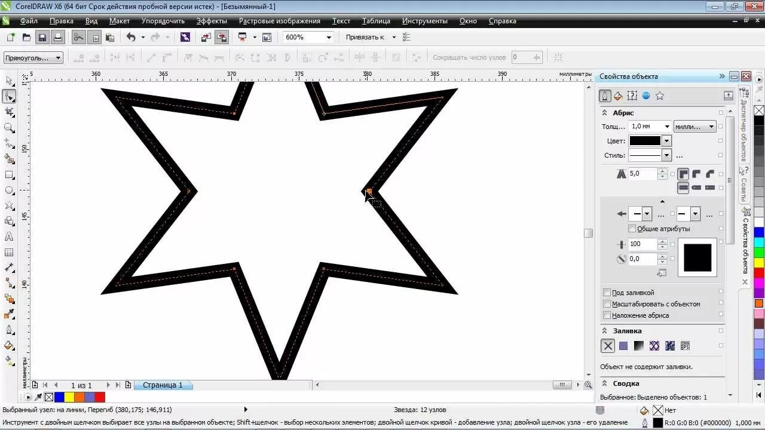765x430 pixels.
Task: Select the Fill bucket tool in toolbox
Action: point(9,345)
